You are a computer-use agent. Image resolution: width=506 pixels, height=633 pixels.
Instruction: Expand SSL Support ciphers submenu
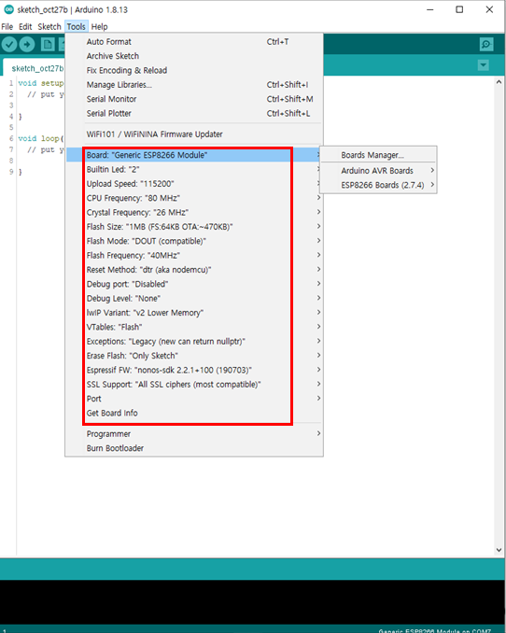[x=194, y=385]
